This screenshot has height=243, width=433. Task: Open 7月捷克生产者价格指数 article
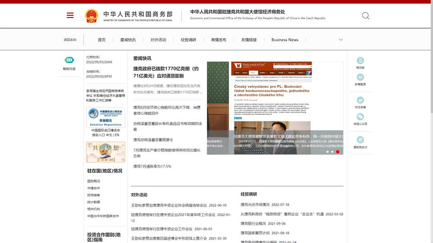(167, 153)
